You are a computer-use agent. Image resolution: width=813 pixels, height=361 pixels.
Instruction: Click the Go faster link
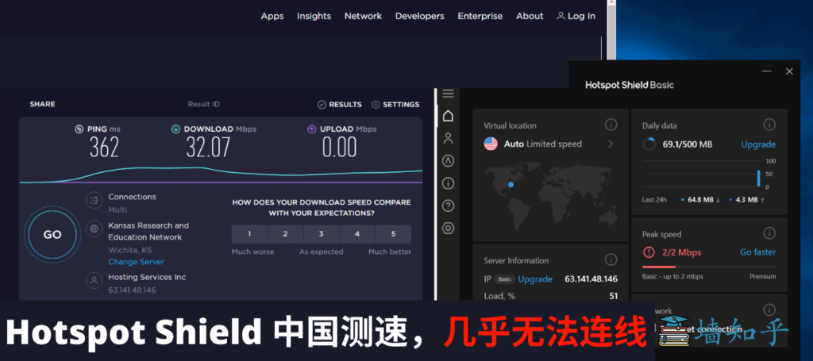(757, 252)
